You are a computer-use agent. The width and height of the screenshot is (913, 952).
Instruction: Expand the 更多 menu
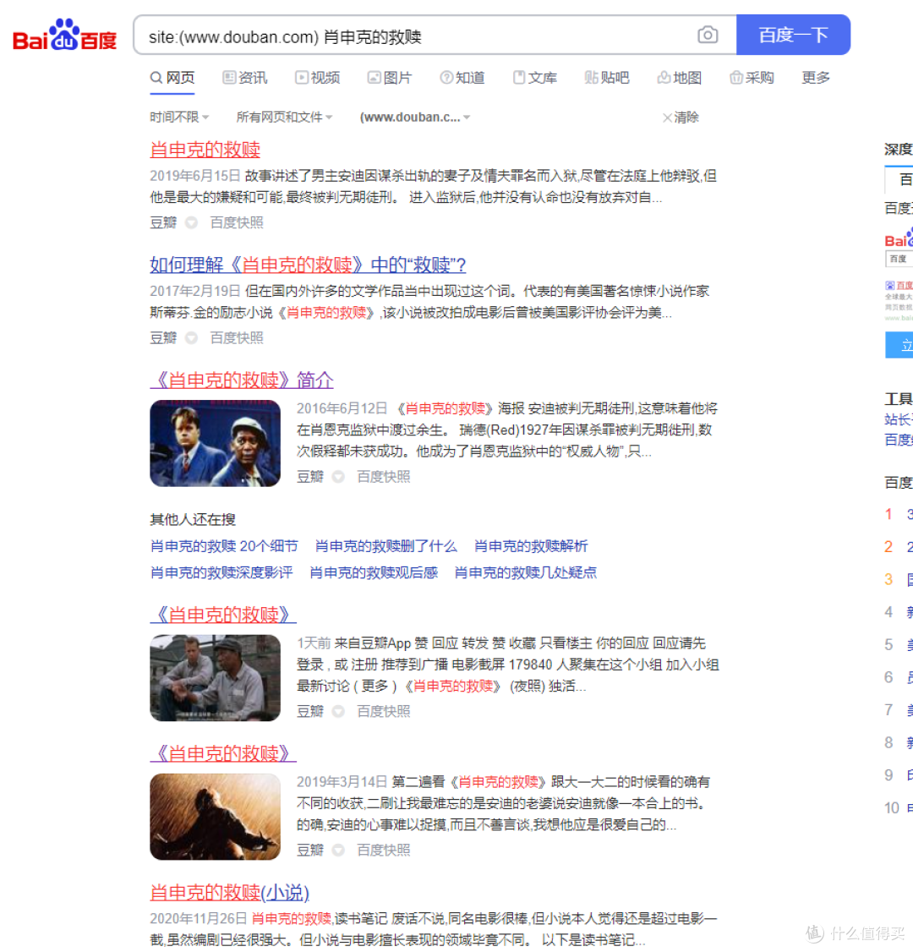click(x=816, y=78)
